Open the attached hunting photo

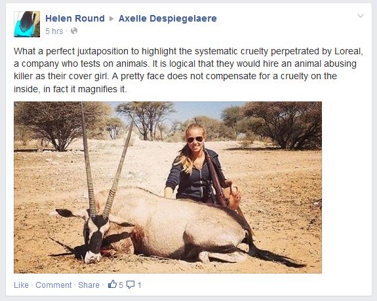[168, 187]
